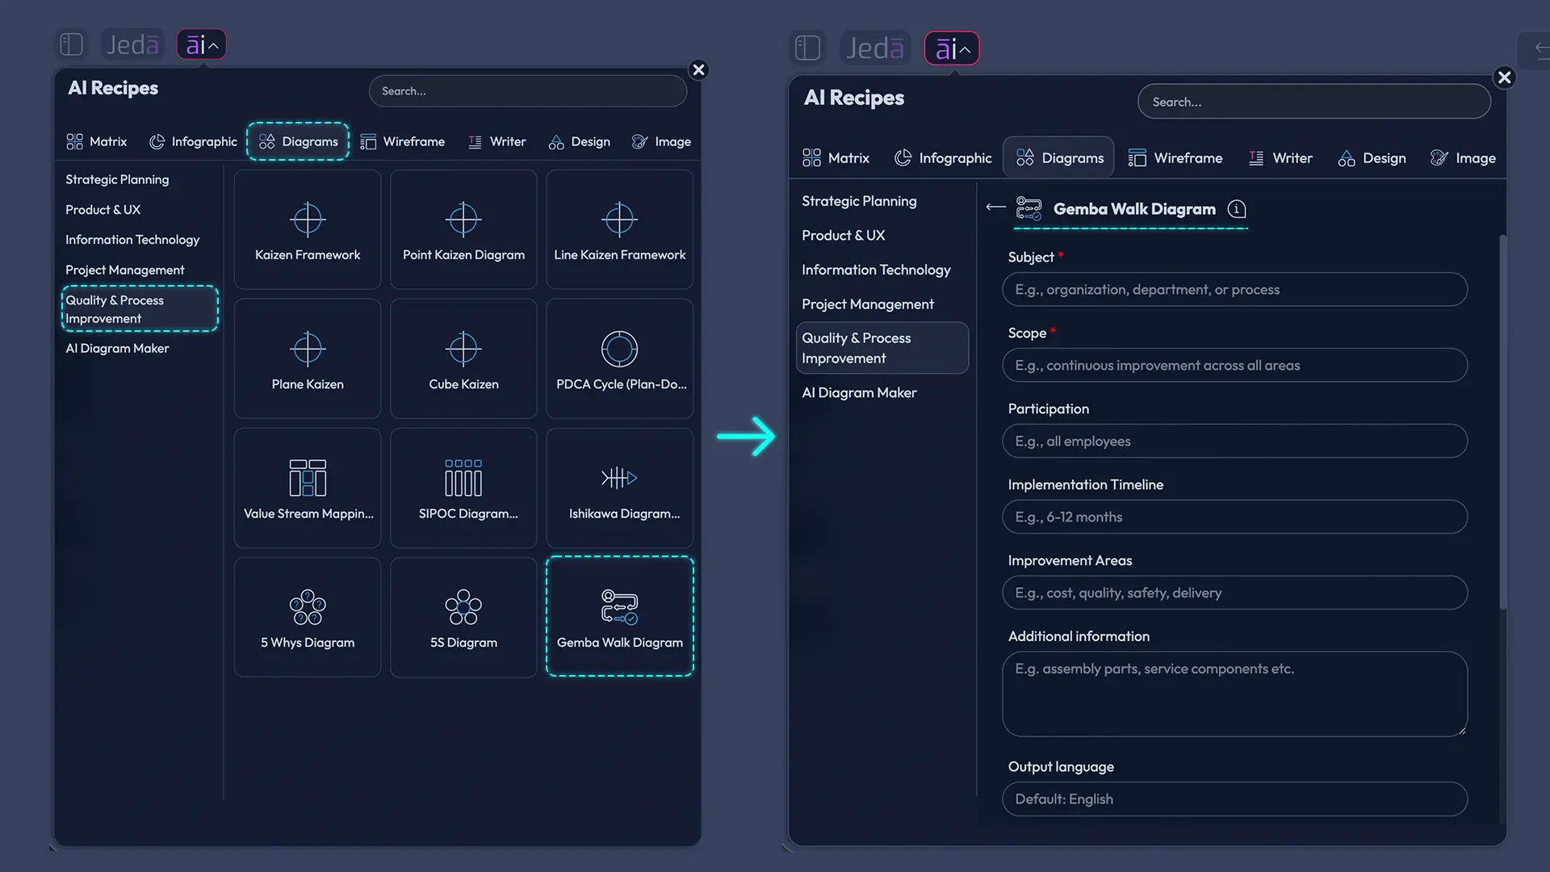Click the Additional information text area
Image resolution: width=1550 pixels, height=872 pixels.
click(1234, 694)
